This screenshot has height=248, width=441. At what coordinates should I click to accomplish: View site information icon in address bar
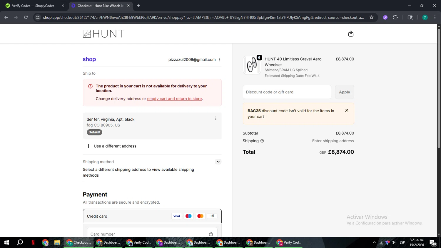click(x=38, y=18)
